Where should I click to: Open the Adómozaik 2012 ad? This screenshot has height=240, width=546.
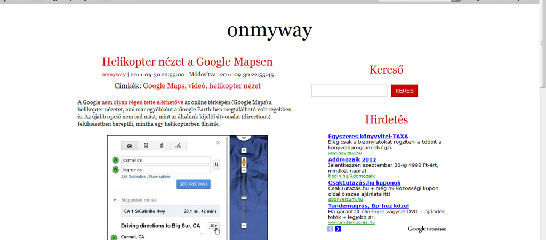point(352,159)
